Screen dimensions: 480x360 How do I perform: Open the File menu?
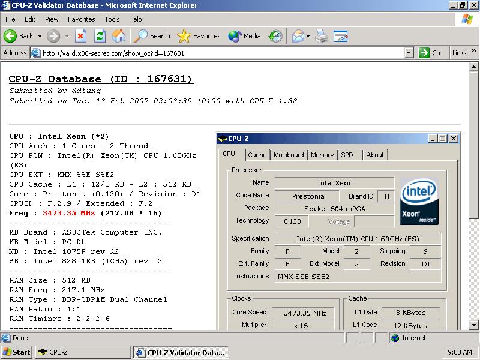tap(10, 19)
